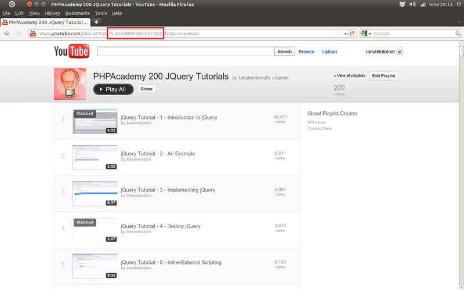
Task: Click the network signal indicator
Action: tap(423, 5)
